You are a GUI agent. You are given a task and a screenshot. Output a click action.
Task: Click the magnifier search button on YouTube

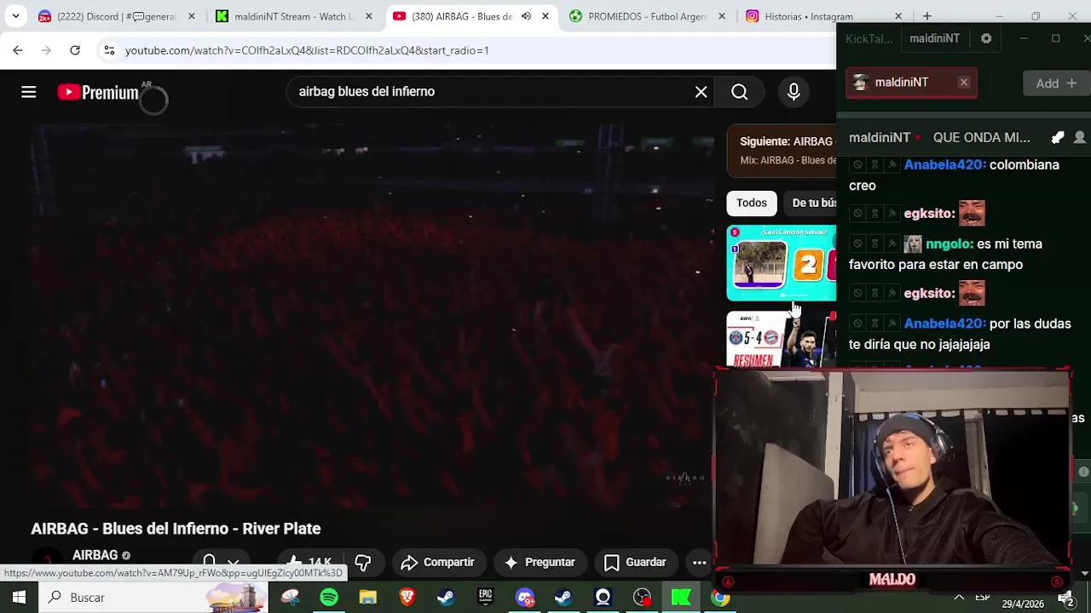[739, 92]
